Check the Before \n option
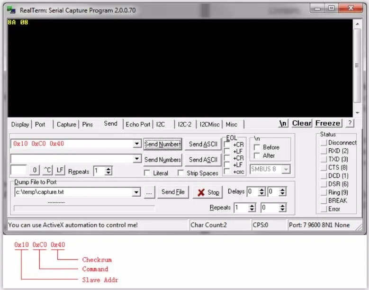Screen dimensions: 369x290 [x=257, y=147]
